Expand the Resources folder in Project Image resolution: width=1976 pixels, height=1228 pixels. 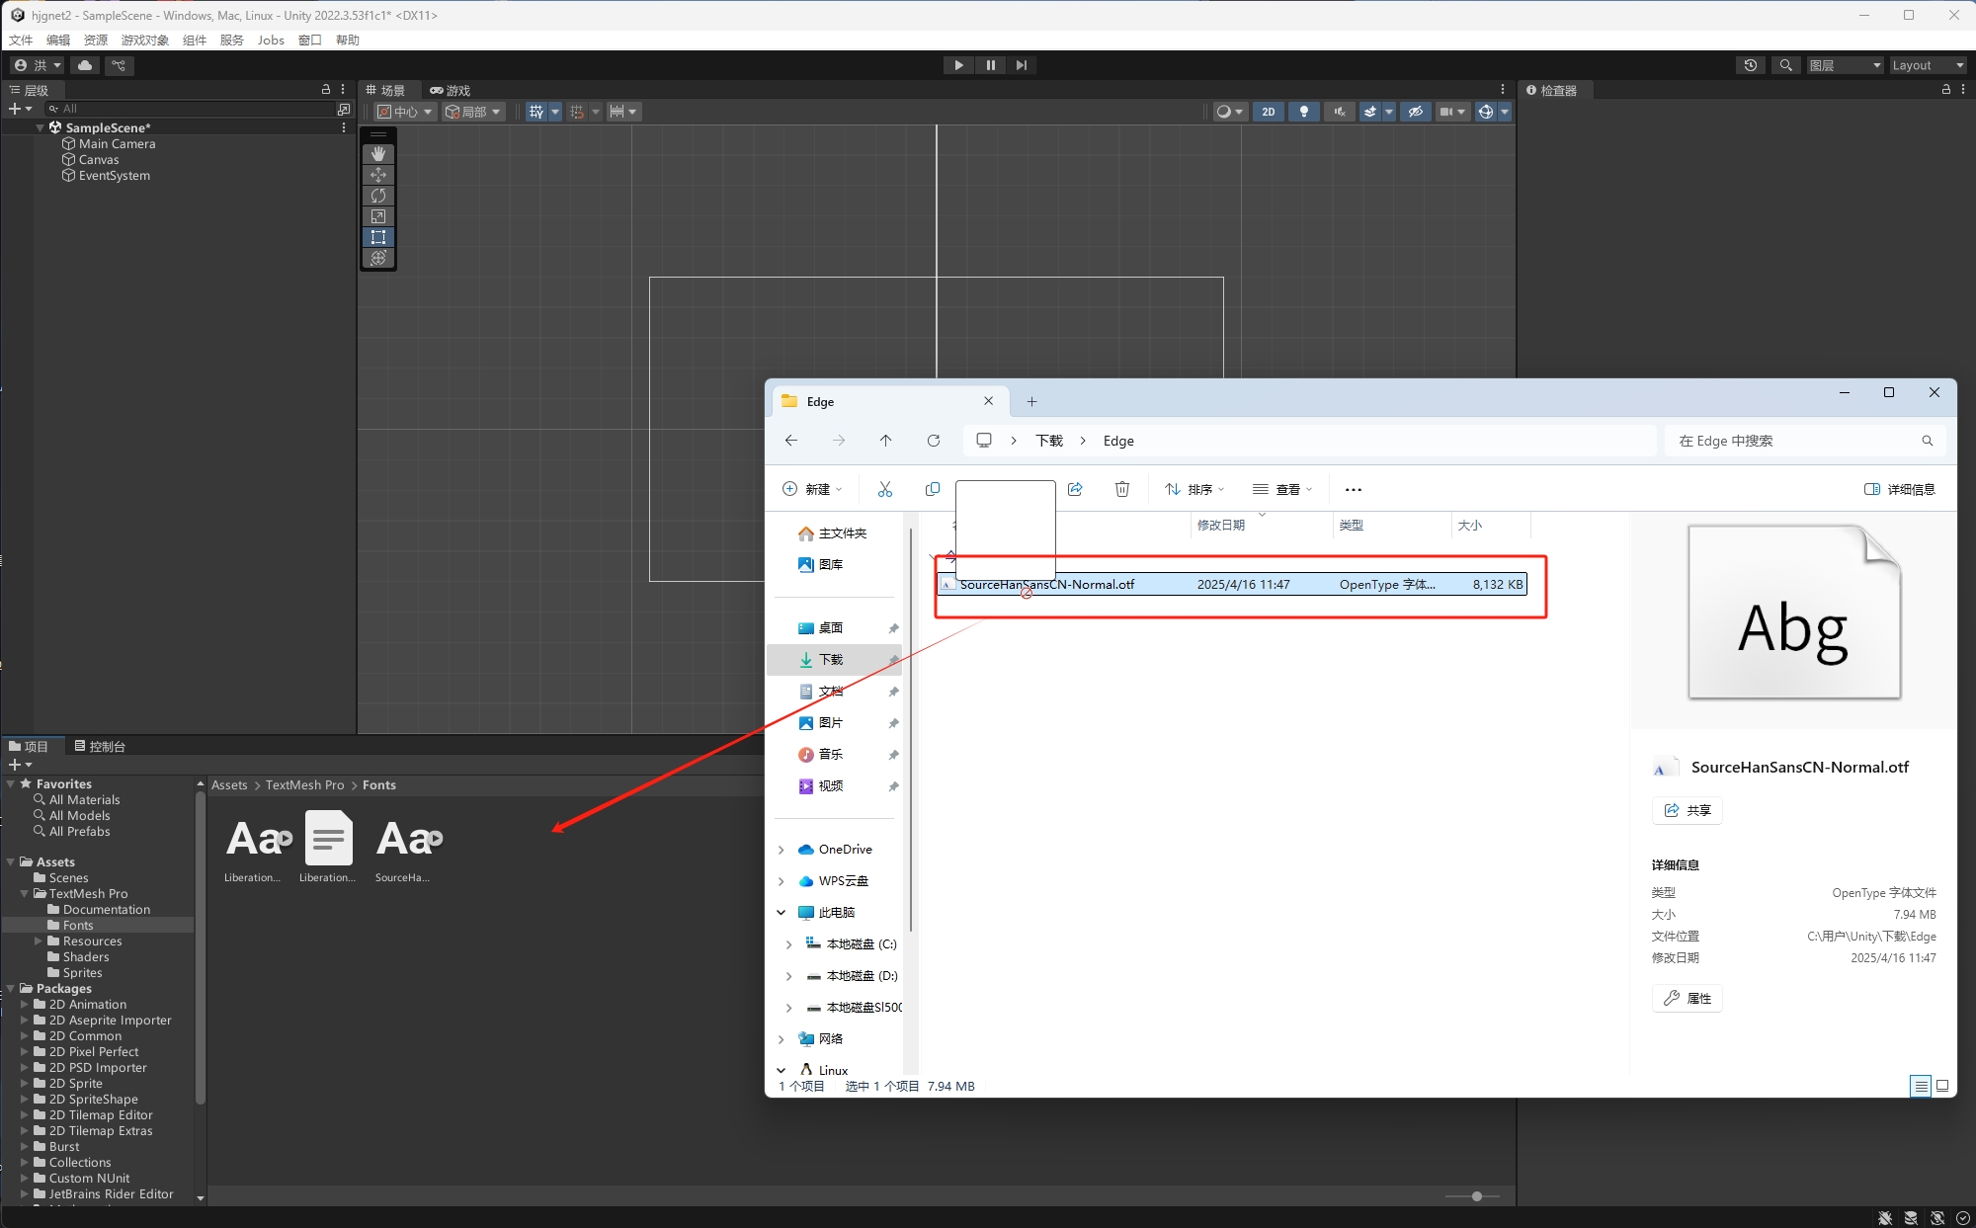(x=39, y=941)
